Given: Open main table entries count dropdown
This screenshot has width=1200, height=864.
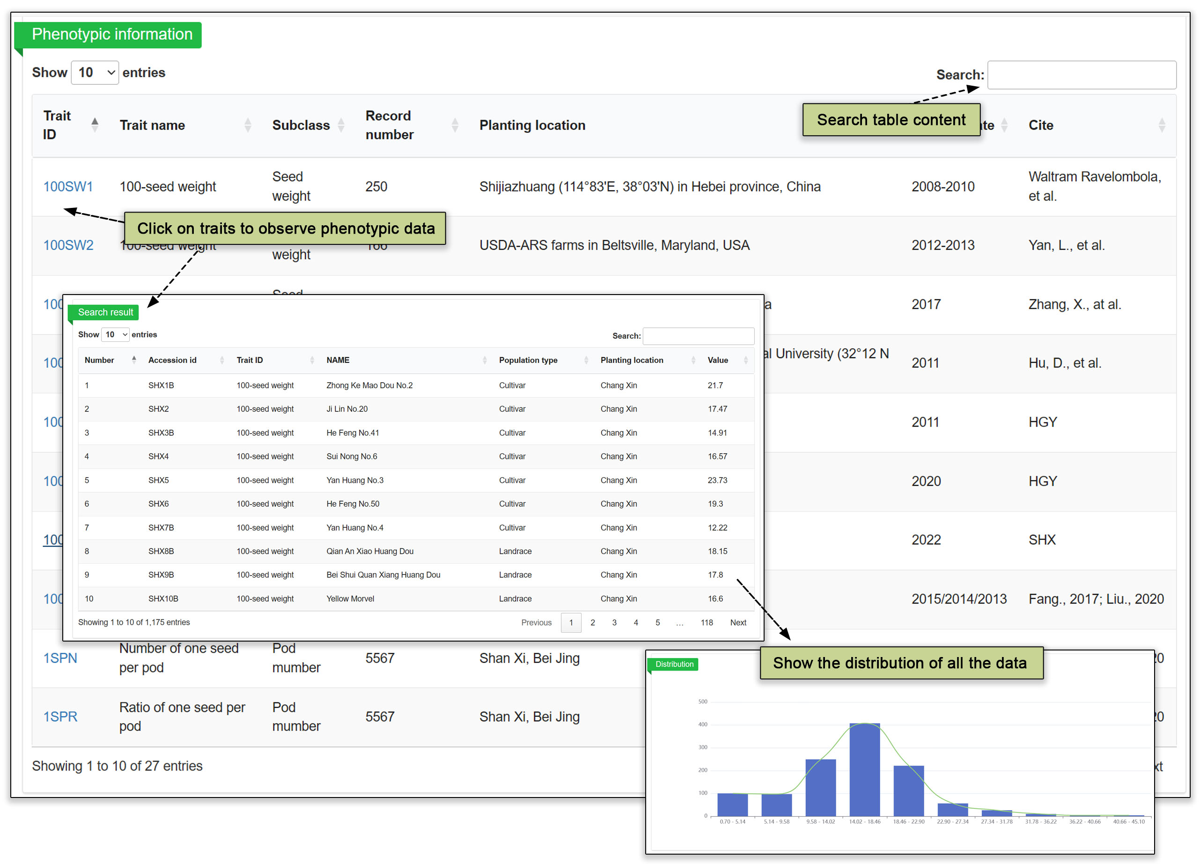Looking at the screenshot, I should click(95, 73).
